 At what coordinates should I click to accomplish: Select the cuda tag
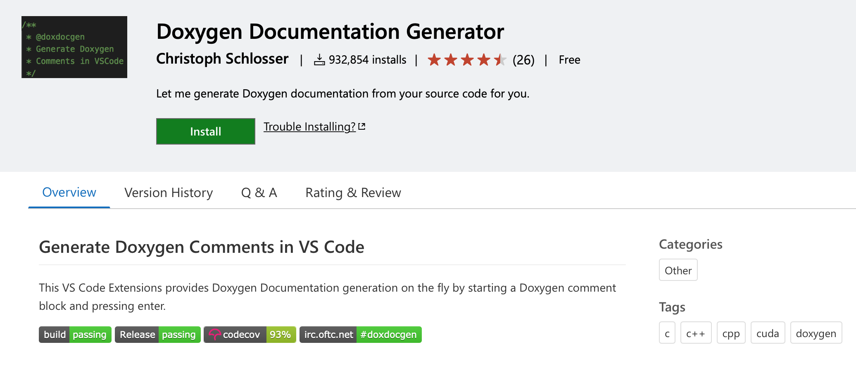tap(768, 333)
